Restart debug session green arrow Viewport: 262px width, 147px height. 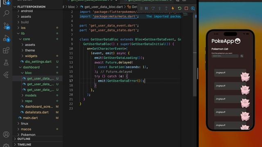click(179, 8)
